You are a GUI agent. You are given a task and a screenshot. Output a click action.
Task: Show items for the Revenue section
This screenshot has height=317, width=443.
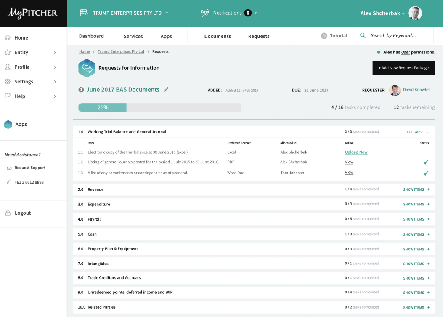coord(416,189)
